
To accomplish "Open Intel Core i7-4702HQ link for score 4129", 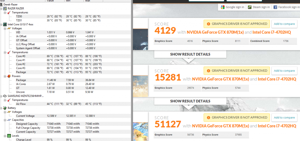I will tap(272, 32).
